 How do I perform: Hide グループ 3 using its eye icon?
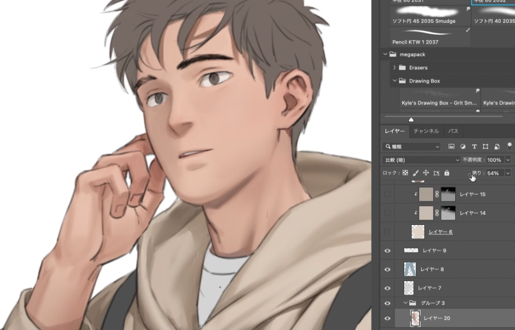click(387, 303)
